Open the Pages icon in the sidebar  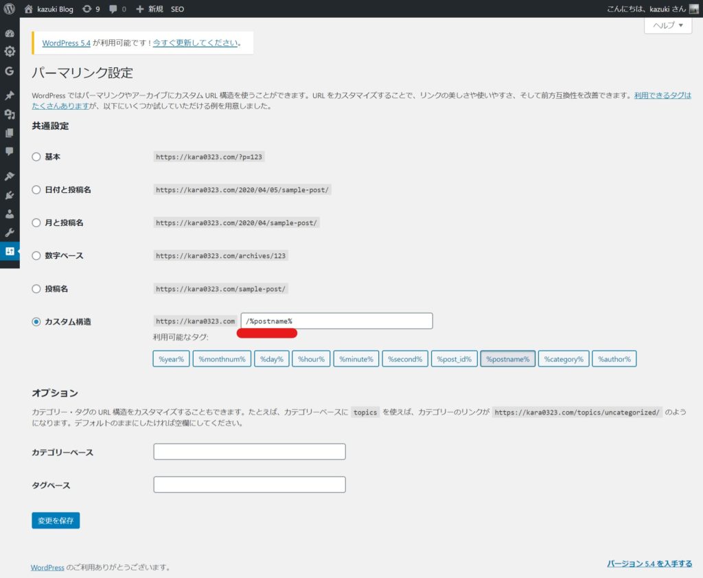[x=10, y=132]
